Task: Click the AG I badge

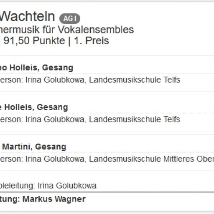Action: click(x=70, y=18)
